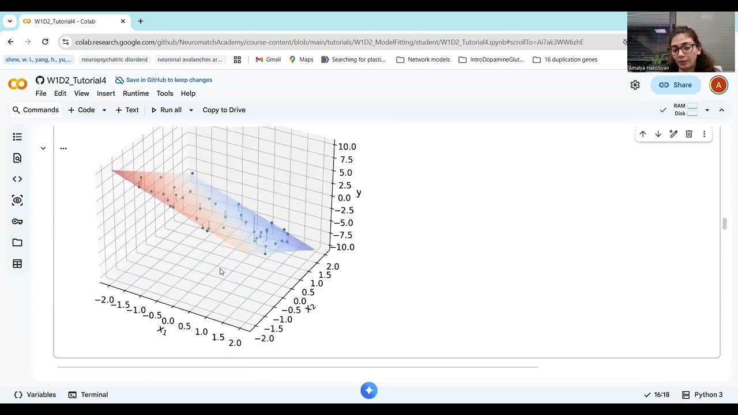Open the table icon at sidebar bottom
This screenshot has width=738, height=415.
17,264
